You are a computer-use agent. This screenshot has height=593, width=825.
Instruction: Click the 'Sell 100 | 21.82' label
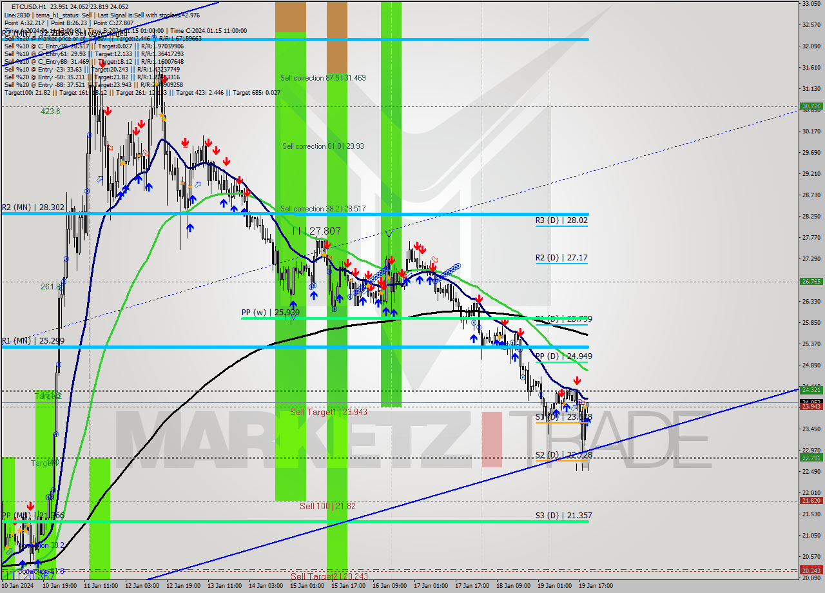328,506
